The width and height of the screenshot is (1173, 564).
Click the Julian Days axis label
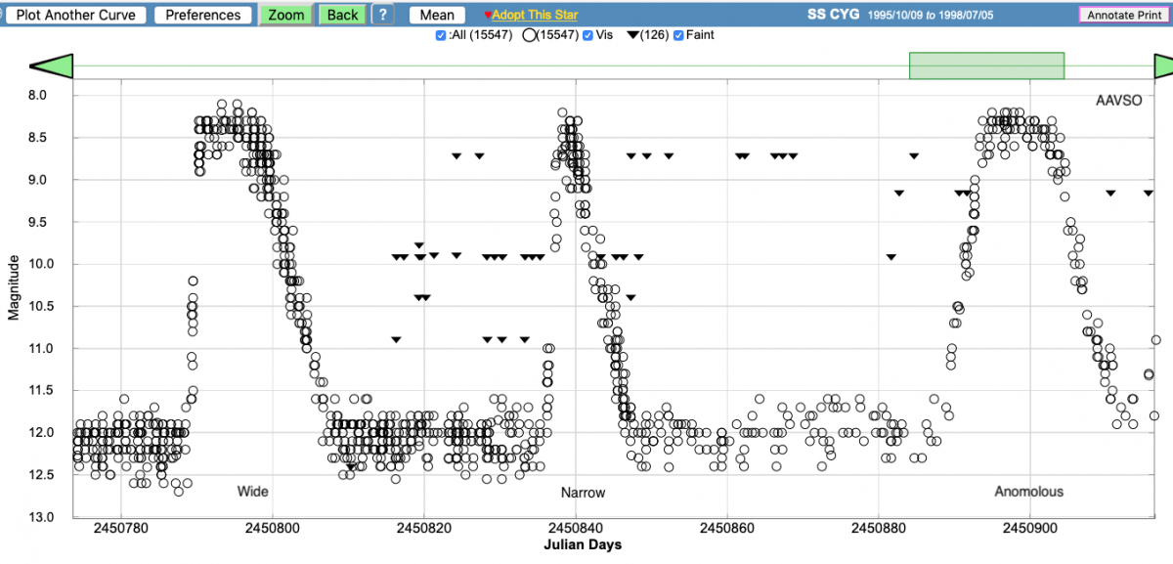click(x=583, y=544)
